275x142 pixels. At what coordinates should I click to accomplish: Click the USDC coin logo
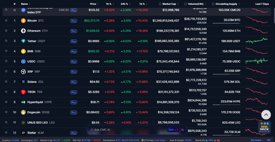tap(23, 61)
